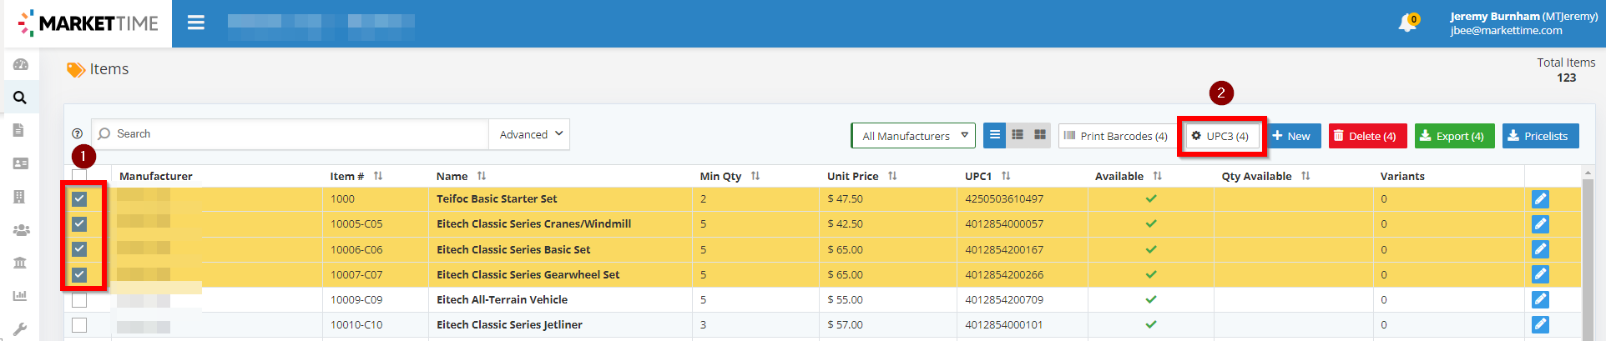Uncheck the item 1000 row checkbox
Image resolution: width=1606 pixels, height=341 pixels.
click(x=79, y=198)
